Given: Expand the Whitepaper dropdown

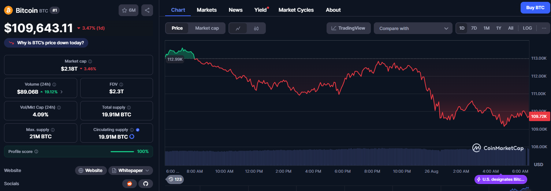Looking at the screenshot, I should pos(131,171).
